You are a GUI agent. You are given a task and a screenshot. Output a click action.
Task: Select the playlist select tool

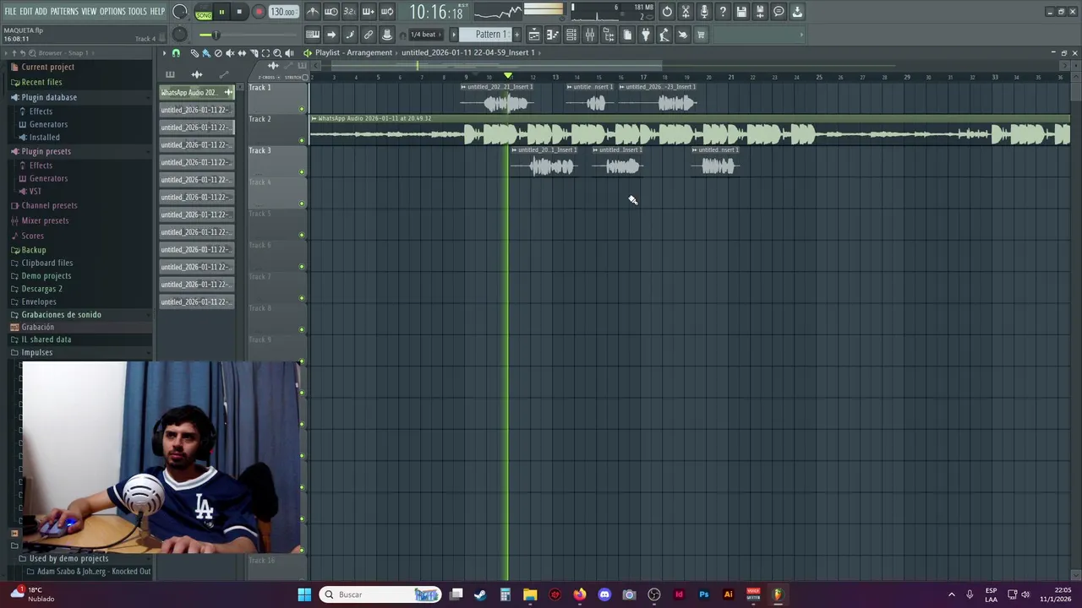(265, 53)
